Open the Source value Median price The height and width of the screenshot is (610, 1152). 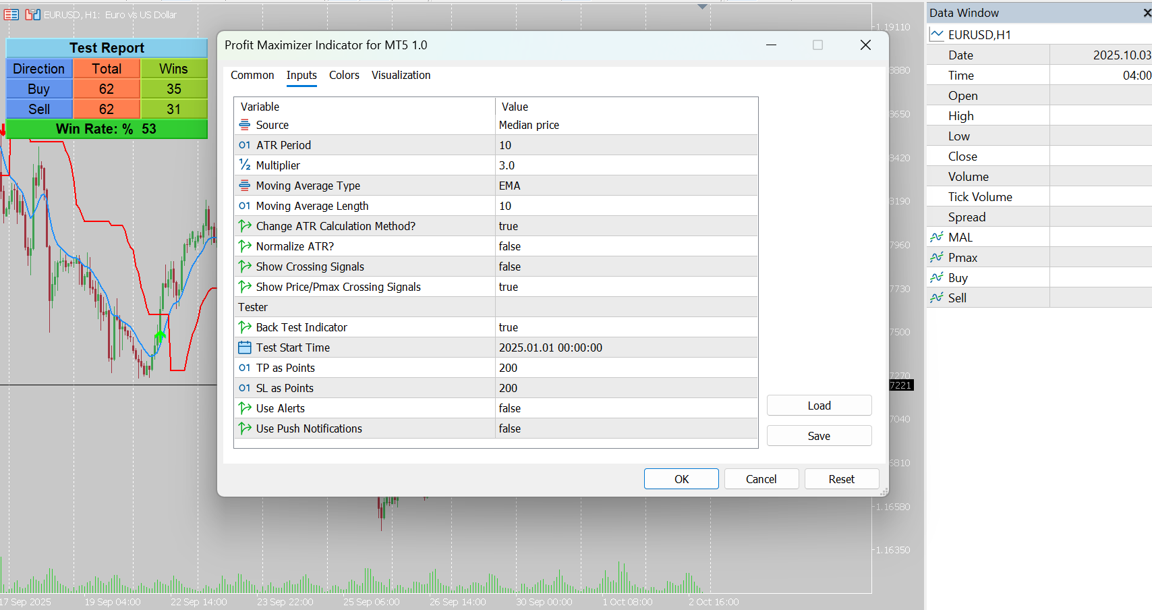pyautogui.click(x=627, y=125)
